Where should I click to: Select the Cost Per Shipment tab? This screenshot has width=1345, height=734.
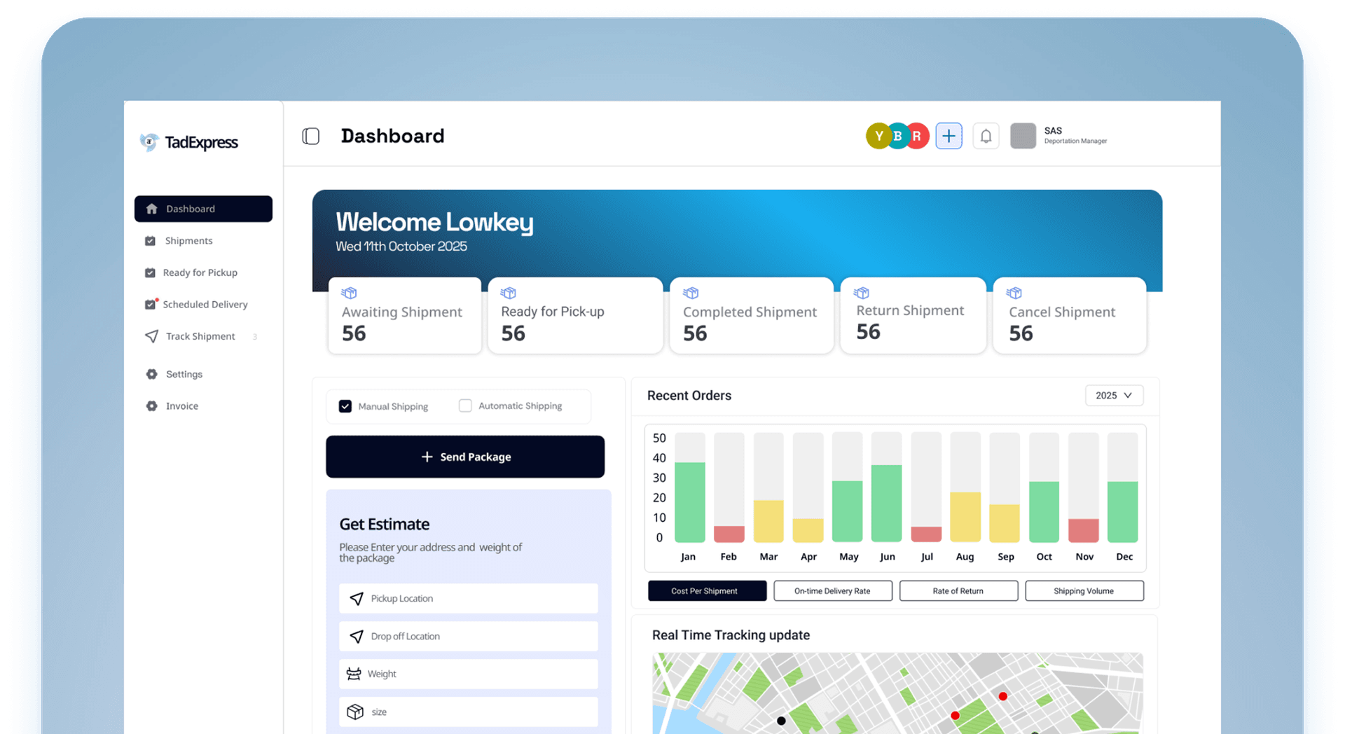click(707, 591)
